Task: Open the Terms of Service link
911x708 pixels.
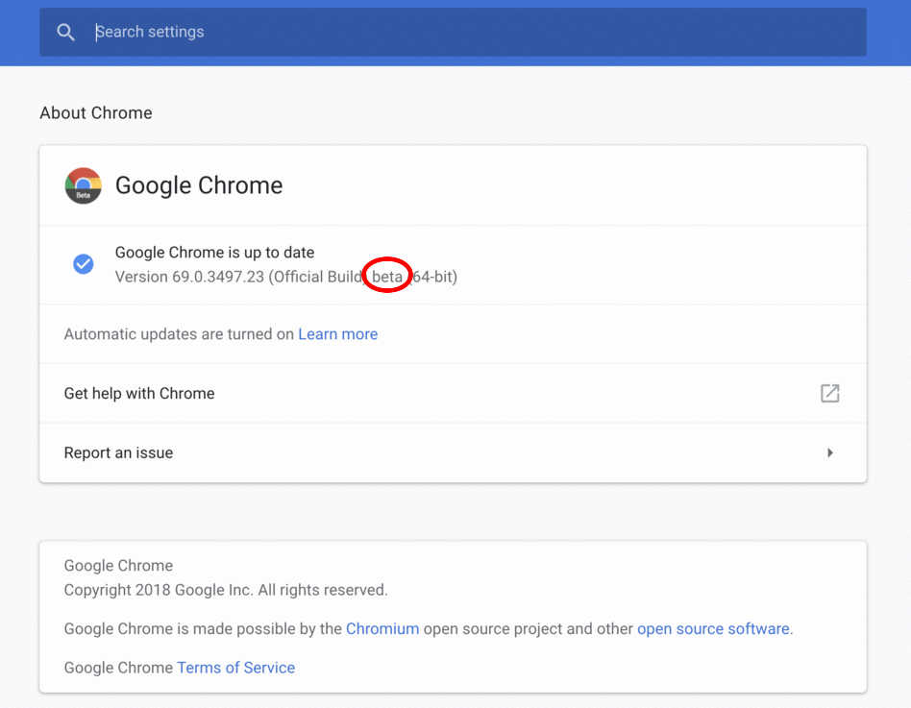Action: pyautogui.click(x=235, y=668)
